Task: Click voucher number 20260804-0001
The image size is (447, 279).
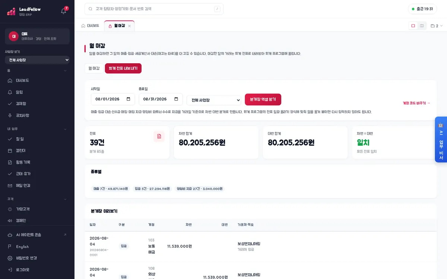Action: 99,252
